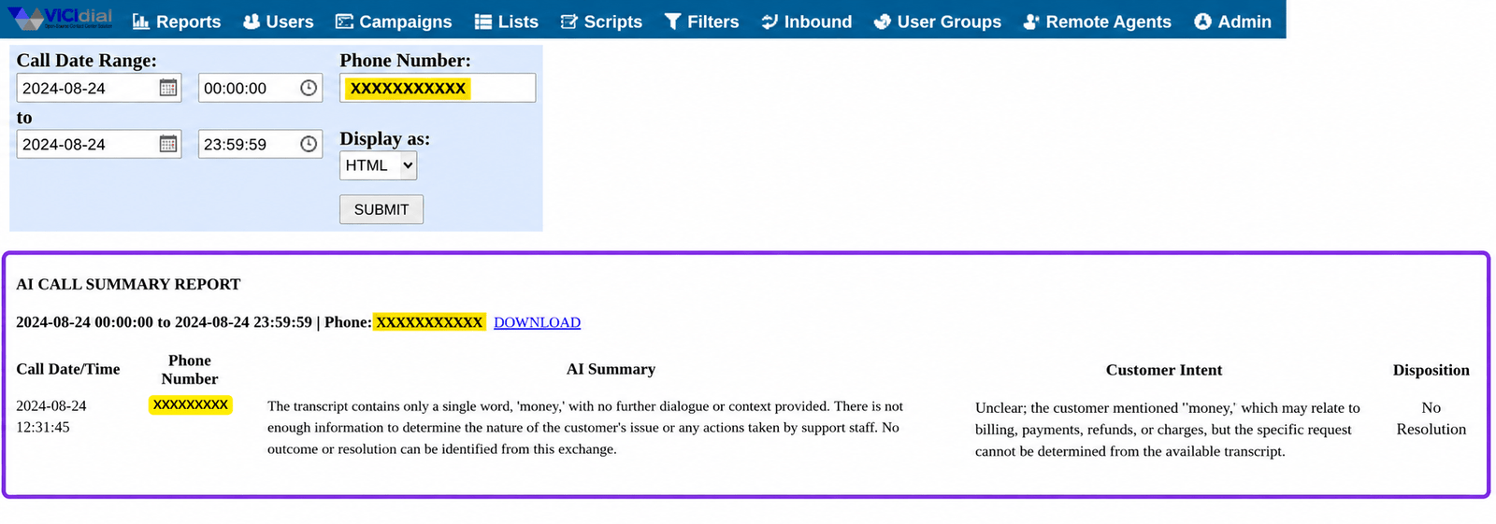Click the Disposition column header

click(1431, 370)
